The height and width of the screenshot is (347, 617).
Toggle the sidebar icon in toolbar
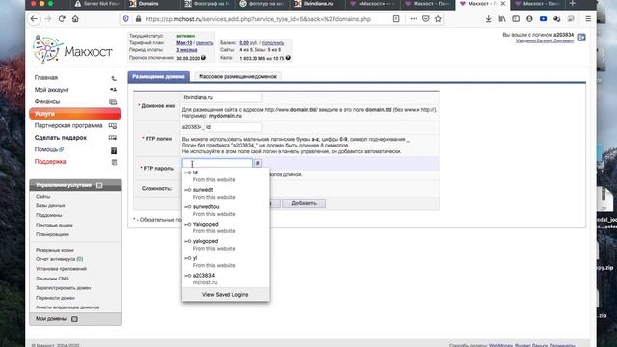point(516,19)
